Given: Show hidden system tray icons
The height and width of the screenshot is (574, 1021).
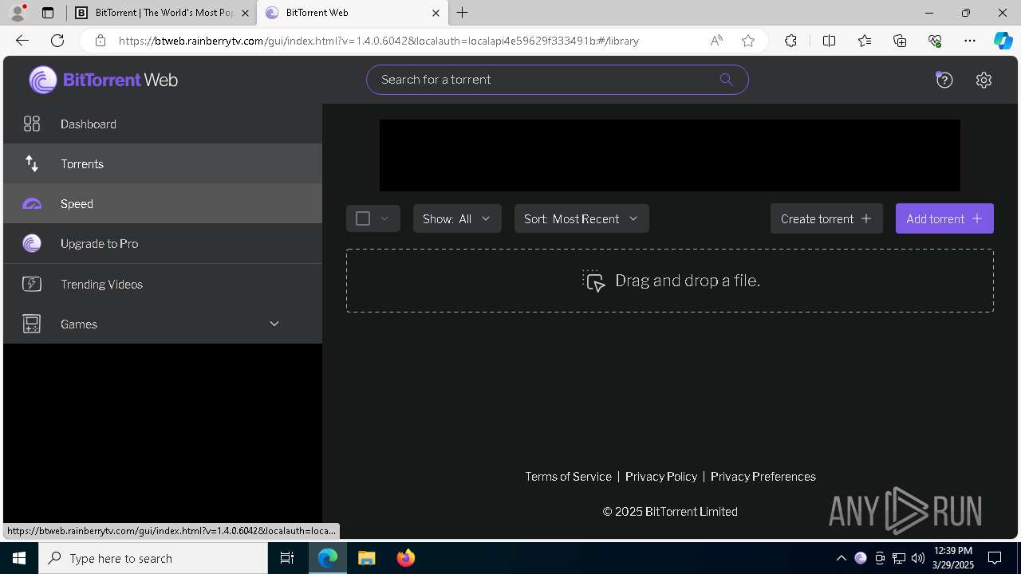Looking at the screenshot, I should pos(841,558).
